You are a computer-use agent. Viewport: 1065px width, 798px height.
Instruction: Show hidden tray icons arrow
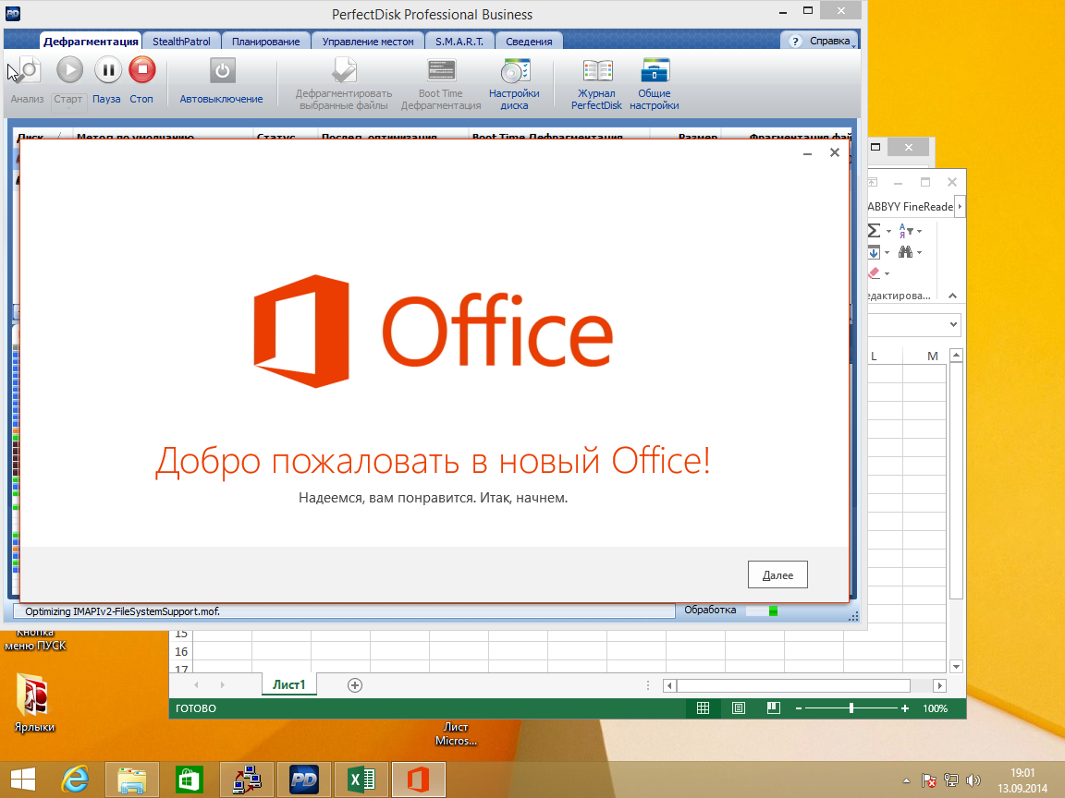click(906, 781)
